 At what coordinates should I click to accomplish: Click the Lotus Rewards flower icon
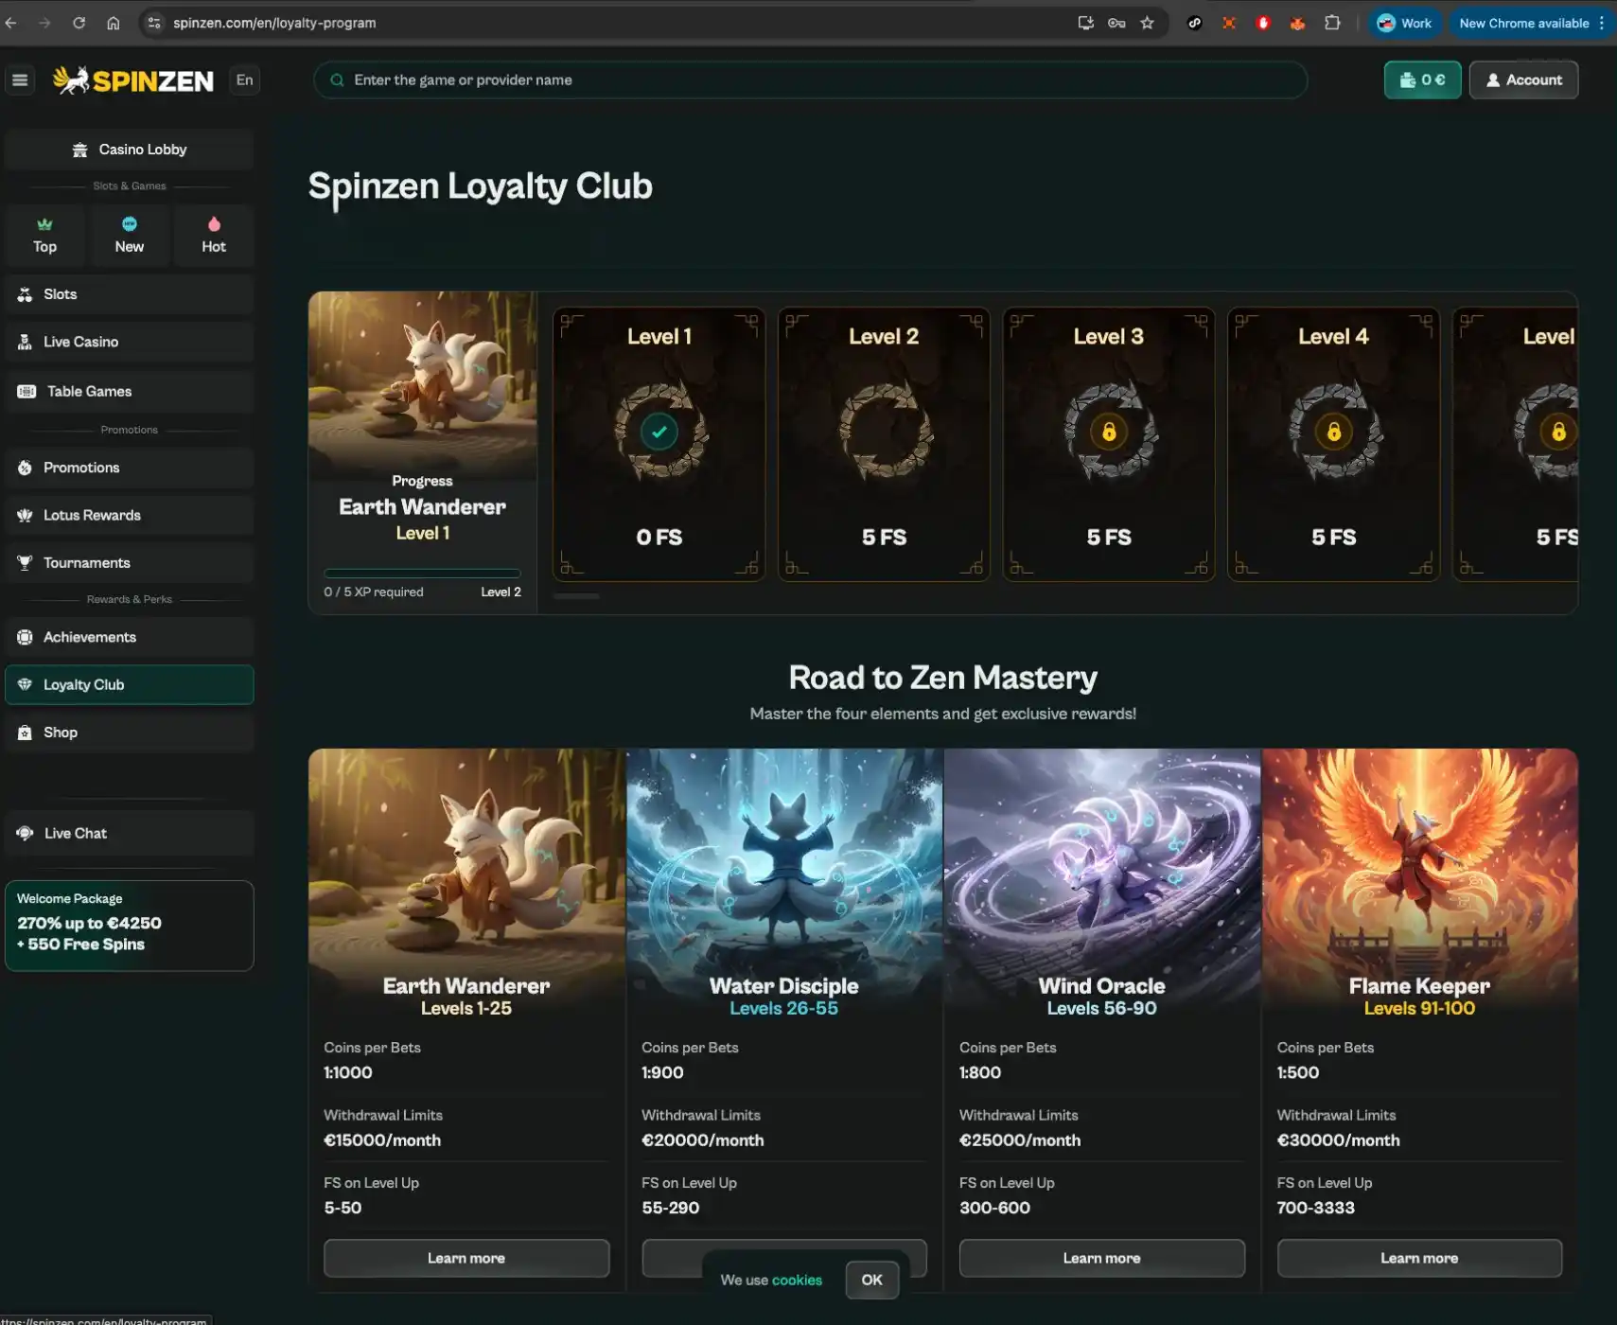click(25, 515)
